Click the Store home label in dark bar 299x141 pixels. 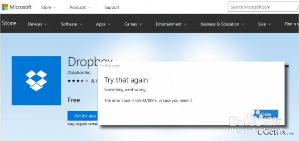coord(9,24)
